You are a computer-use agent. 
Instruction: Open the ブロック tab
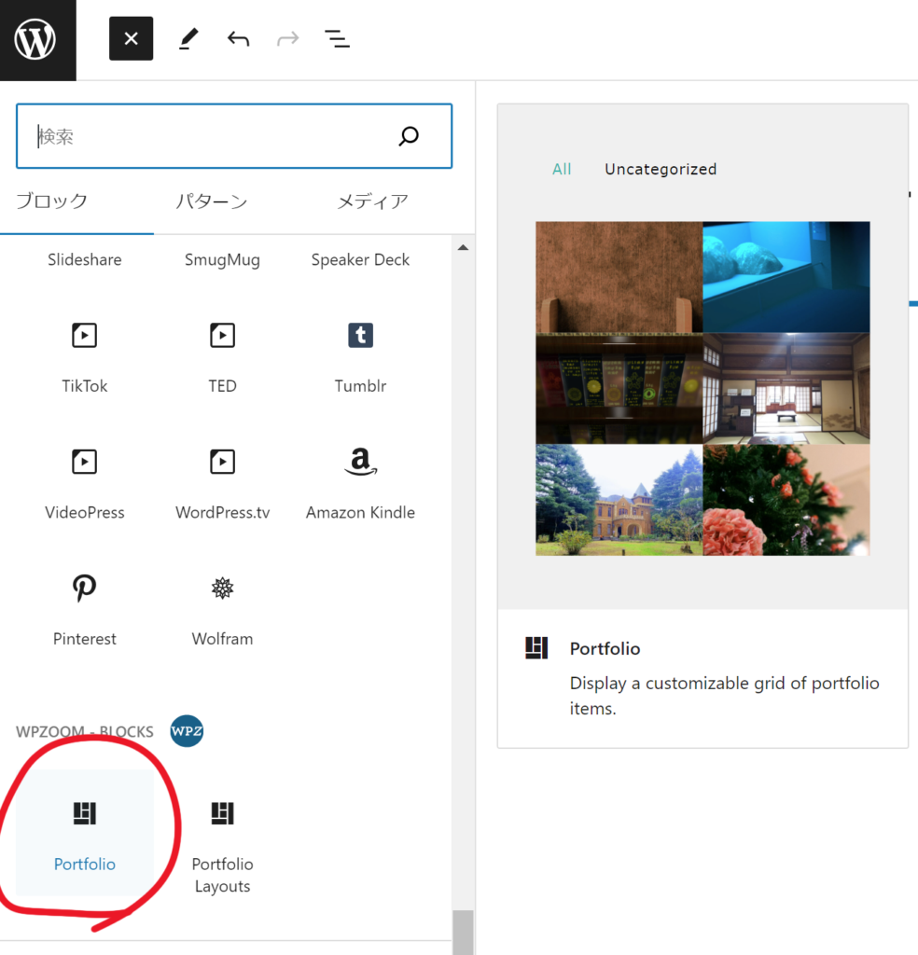coord(52,201)
